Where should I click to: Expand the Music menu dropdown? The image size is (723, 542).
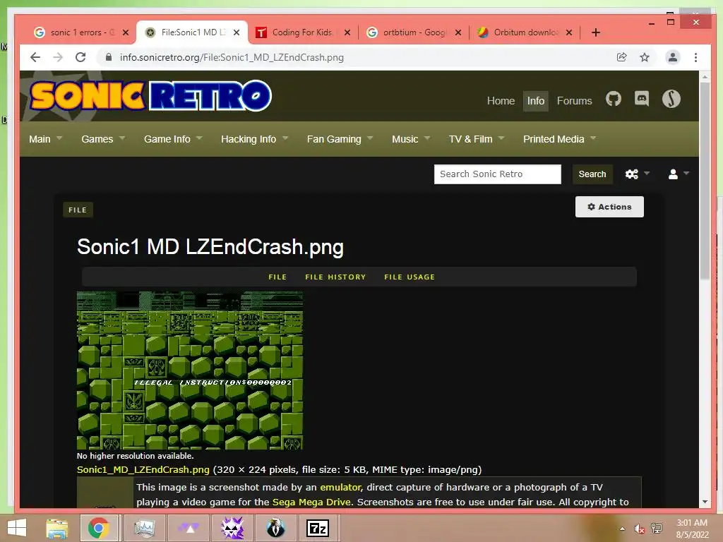pos(411,139)
